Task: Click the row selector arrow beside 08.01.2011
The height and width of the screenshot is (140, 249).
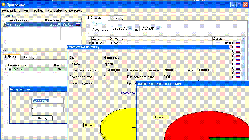Action: [90, 43]
